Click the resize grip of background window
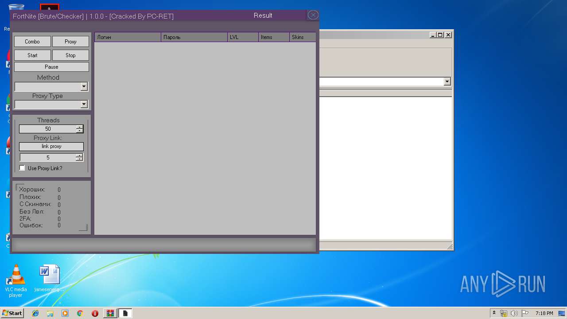Viewport: 567px width, 319px height. click(450, 246)
